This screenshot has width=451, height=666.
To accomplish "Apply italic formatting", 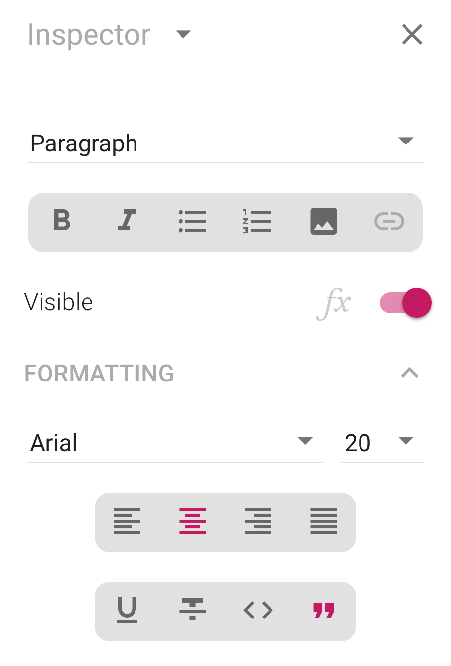I will click(127, 221).
